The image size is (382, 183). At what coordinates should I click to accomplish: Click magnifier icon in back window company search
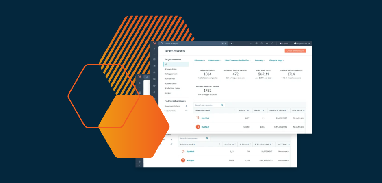[207, 138]
